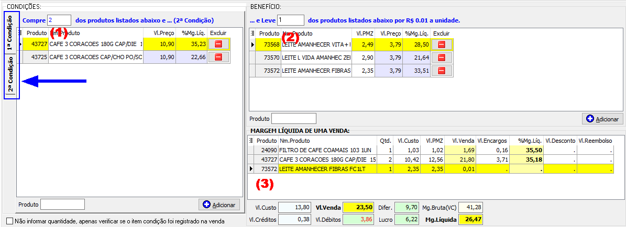Select FILTRO DE CAFE COAMAIS 103 1UN row
Screen dimensions: 626x227
[431, 150]
